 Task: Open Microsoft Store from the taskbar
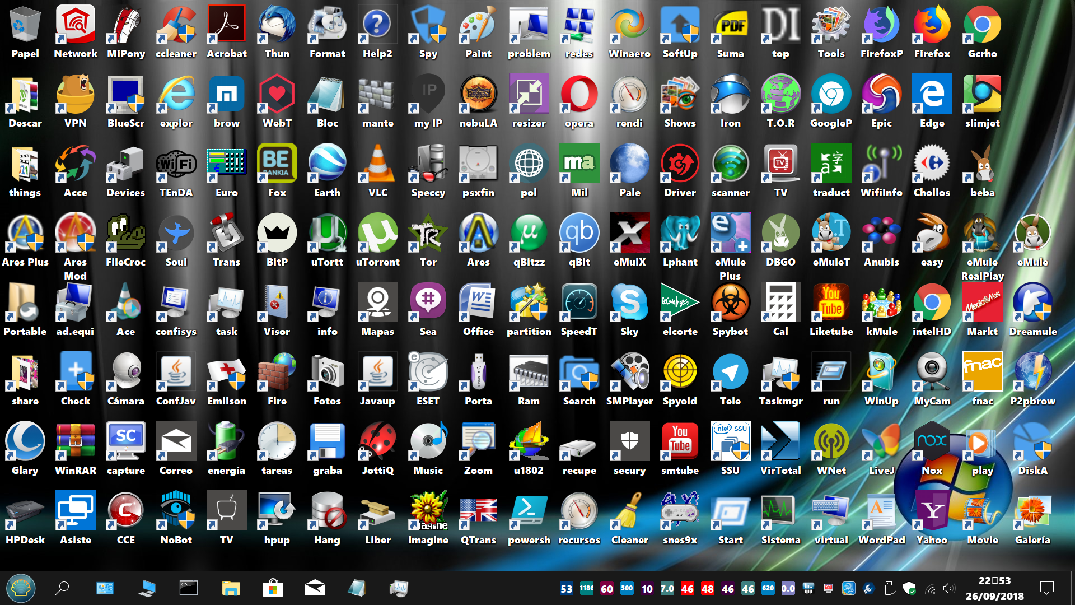click(273, 588)
